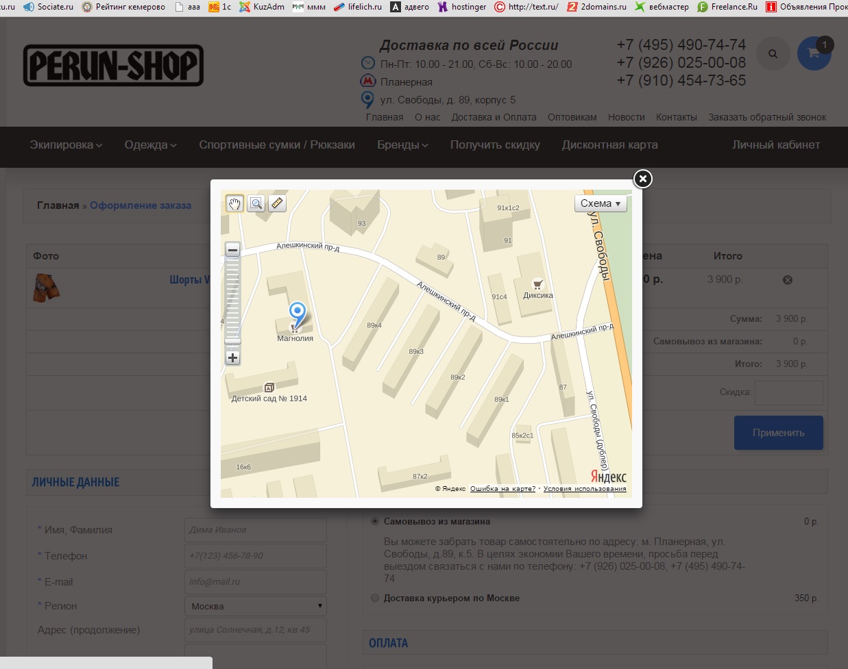Open the shopping cart icon
Image resolution: width=848 pixels, height=669 pixels.
814,53
